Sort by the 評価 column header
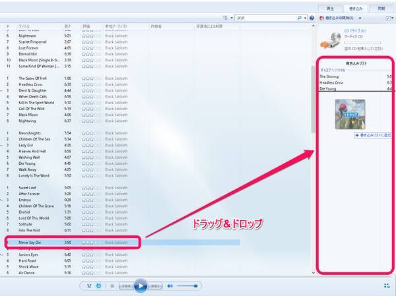 (x=86, y=26)
